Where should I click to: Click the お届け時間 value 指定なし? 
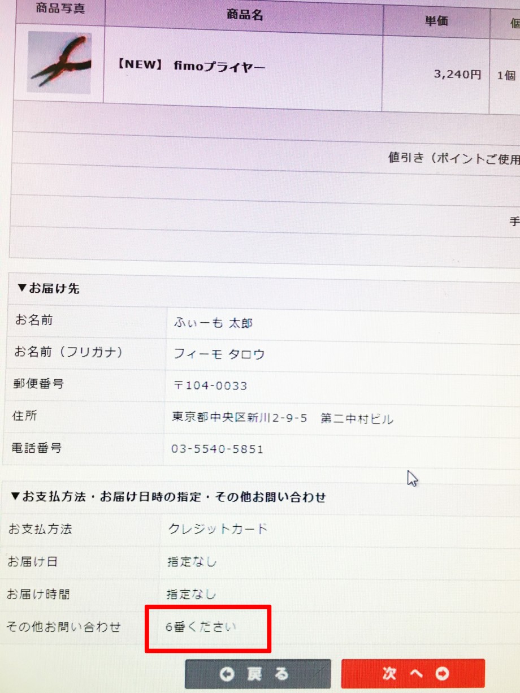[x=191, y=594]
